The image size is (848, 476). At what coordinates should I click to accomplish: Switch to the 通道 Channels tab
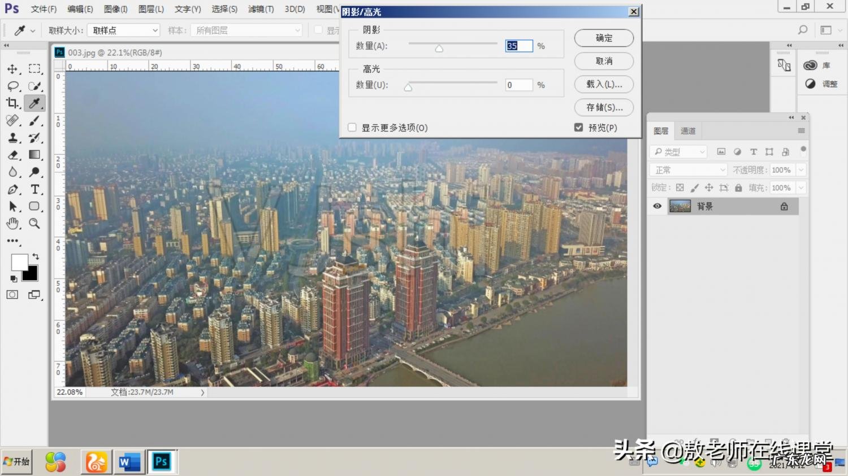point(687,130)
